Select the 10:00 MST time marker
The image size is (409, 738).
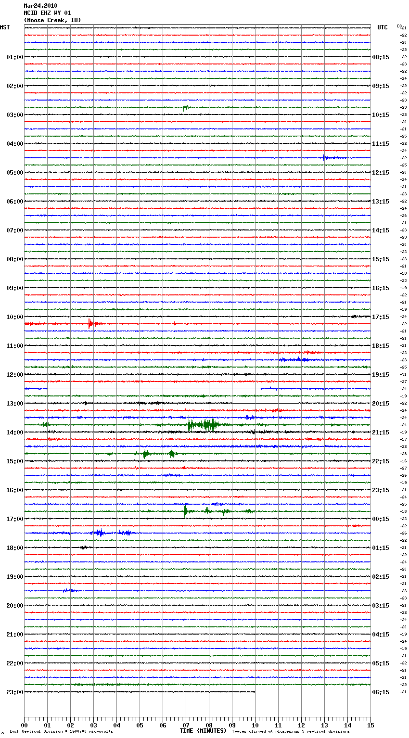(14, 317)
